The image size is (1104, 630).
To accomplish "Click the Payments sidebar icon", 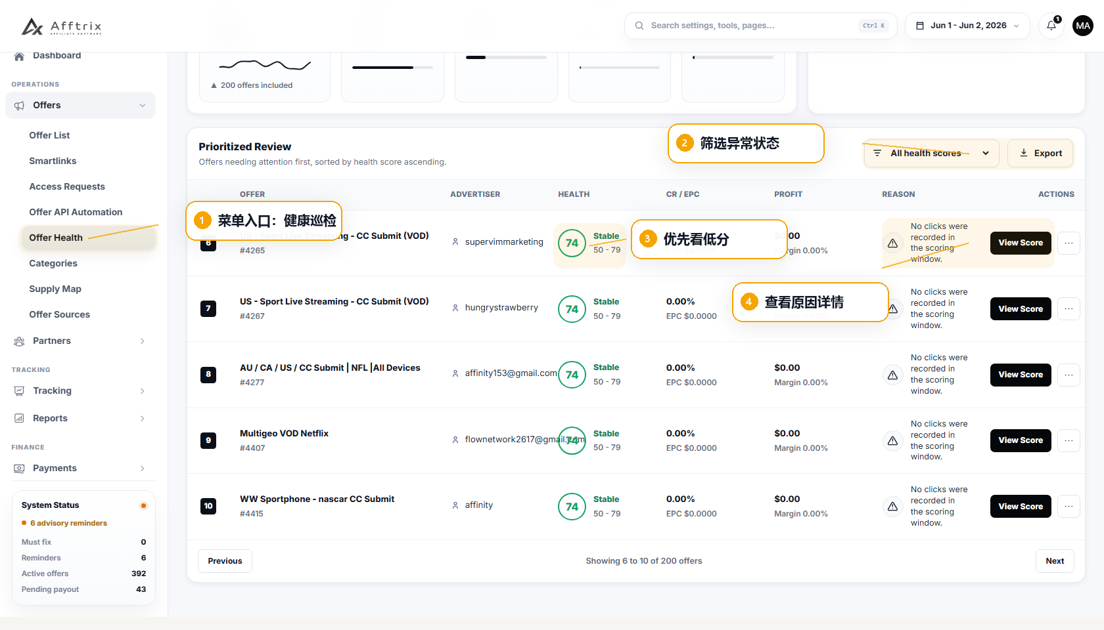I will pos(19,469).
